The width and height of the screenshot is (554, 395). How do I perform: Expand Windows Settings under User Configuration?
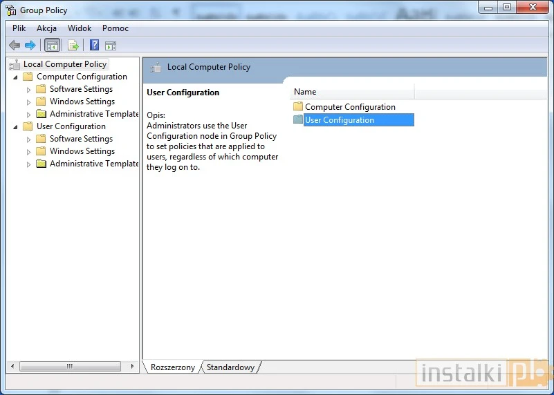point(28,152)
